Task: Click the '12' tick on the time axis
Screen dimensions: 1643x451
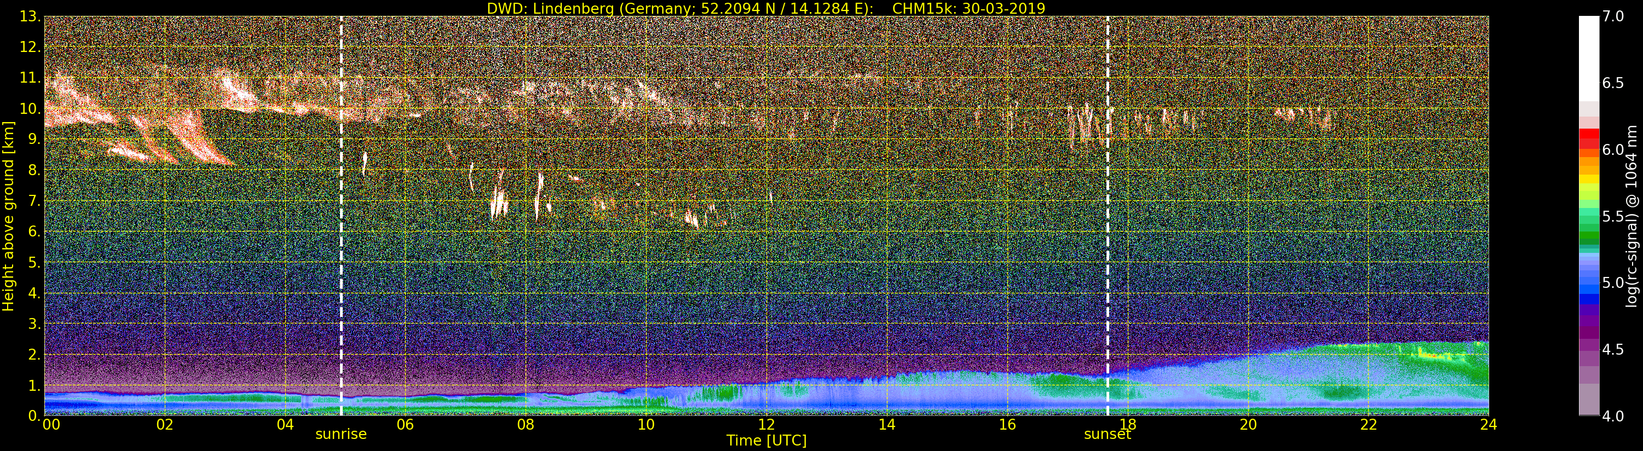Action: pos(766,425)
